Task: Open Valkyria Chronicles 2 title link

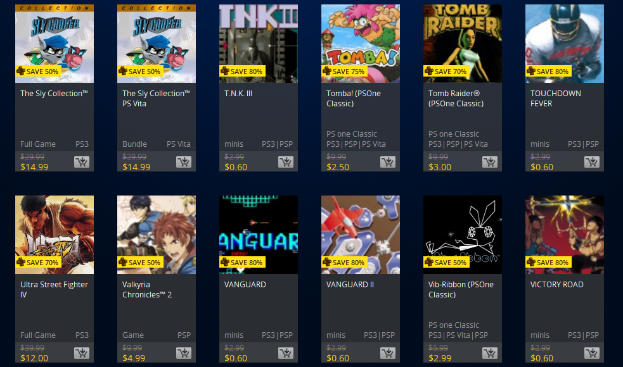Action: [147, 290]
